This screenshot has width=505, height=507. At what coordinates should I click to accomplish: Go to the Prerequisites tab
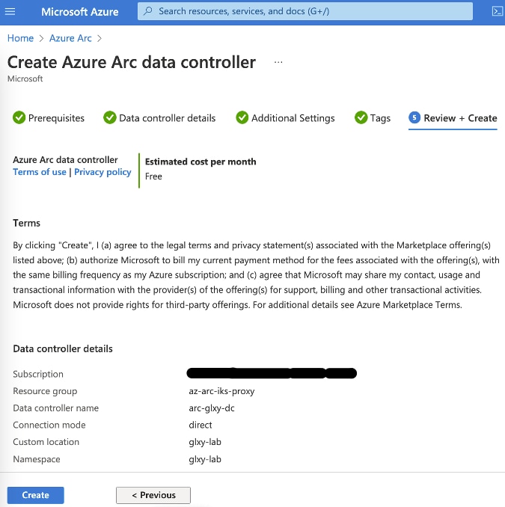pos(49,118)
